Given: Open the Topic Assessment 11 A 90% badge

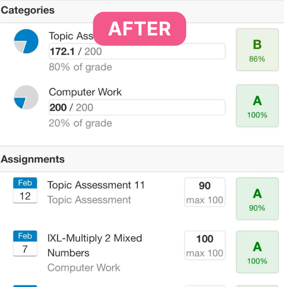Looking at the screenshot, I should click(x=257, y=199).
